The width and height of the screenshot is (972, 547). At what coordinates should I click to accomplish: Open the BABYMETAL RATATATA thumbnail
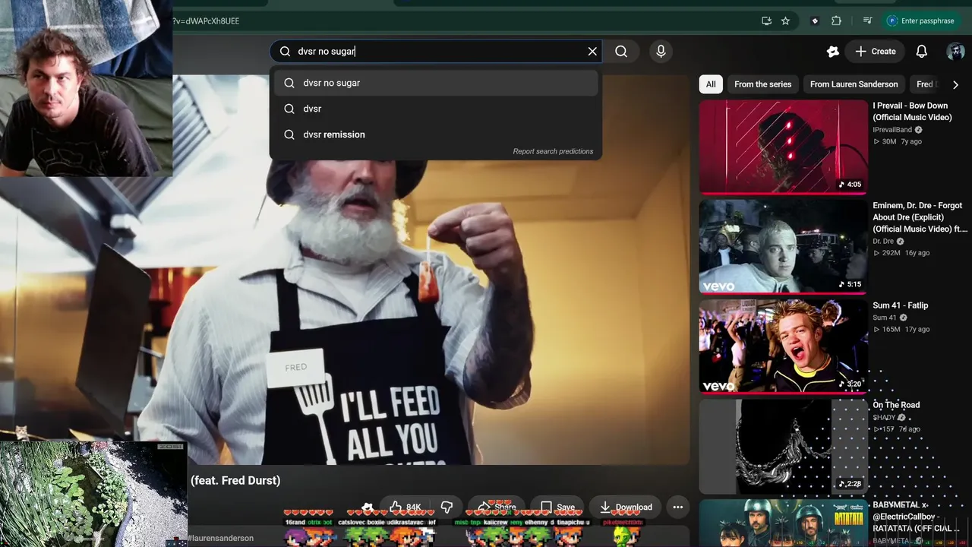(x=783, y=523)
